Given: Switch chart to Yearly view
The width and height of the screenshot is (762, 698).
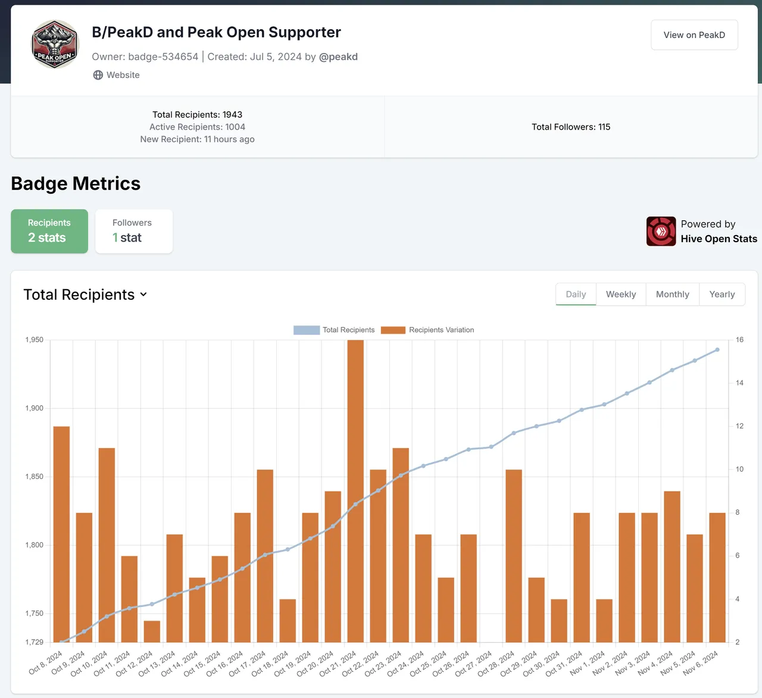Looking at the screenshot, I should coord(722,294).
